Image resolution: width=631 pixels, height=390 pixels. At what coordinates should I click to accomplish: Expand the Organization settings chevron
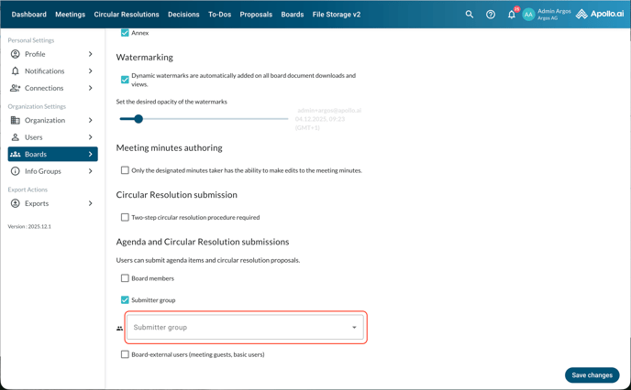pos(90,120)
